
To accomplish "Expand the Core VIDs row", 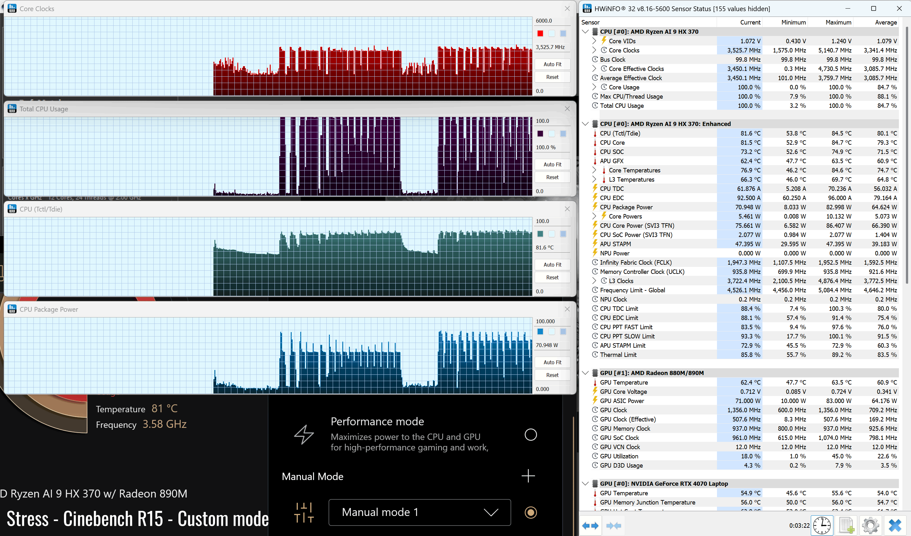I will (594, 41).
